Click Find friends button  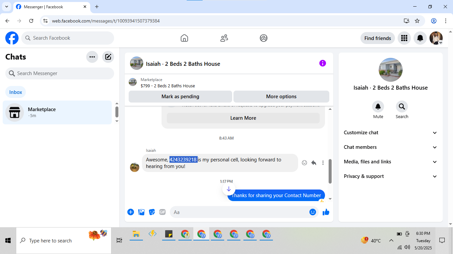click(378, 38)
